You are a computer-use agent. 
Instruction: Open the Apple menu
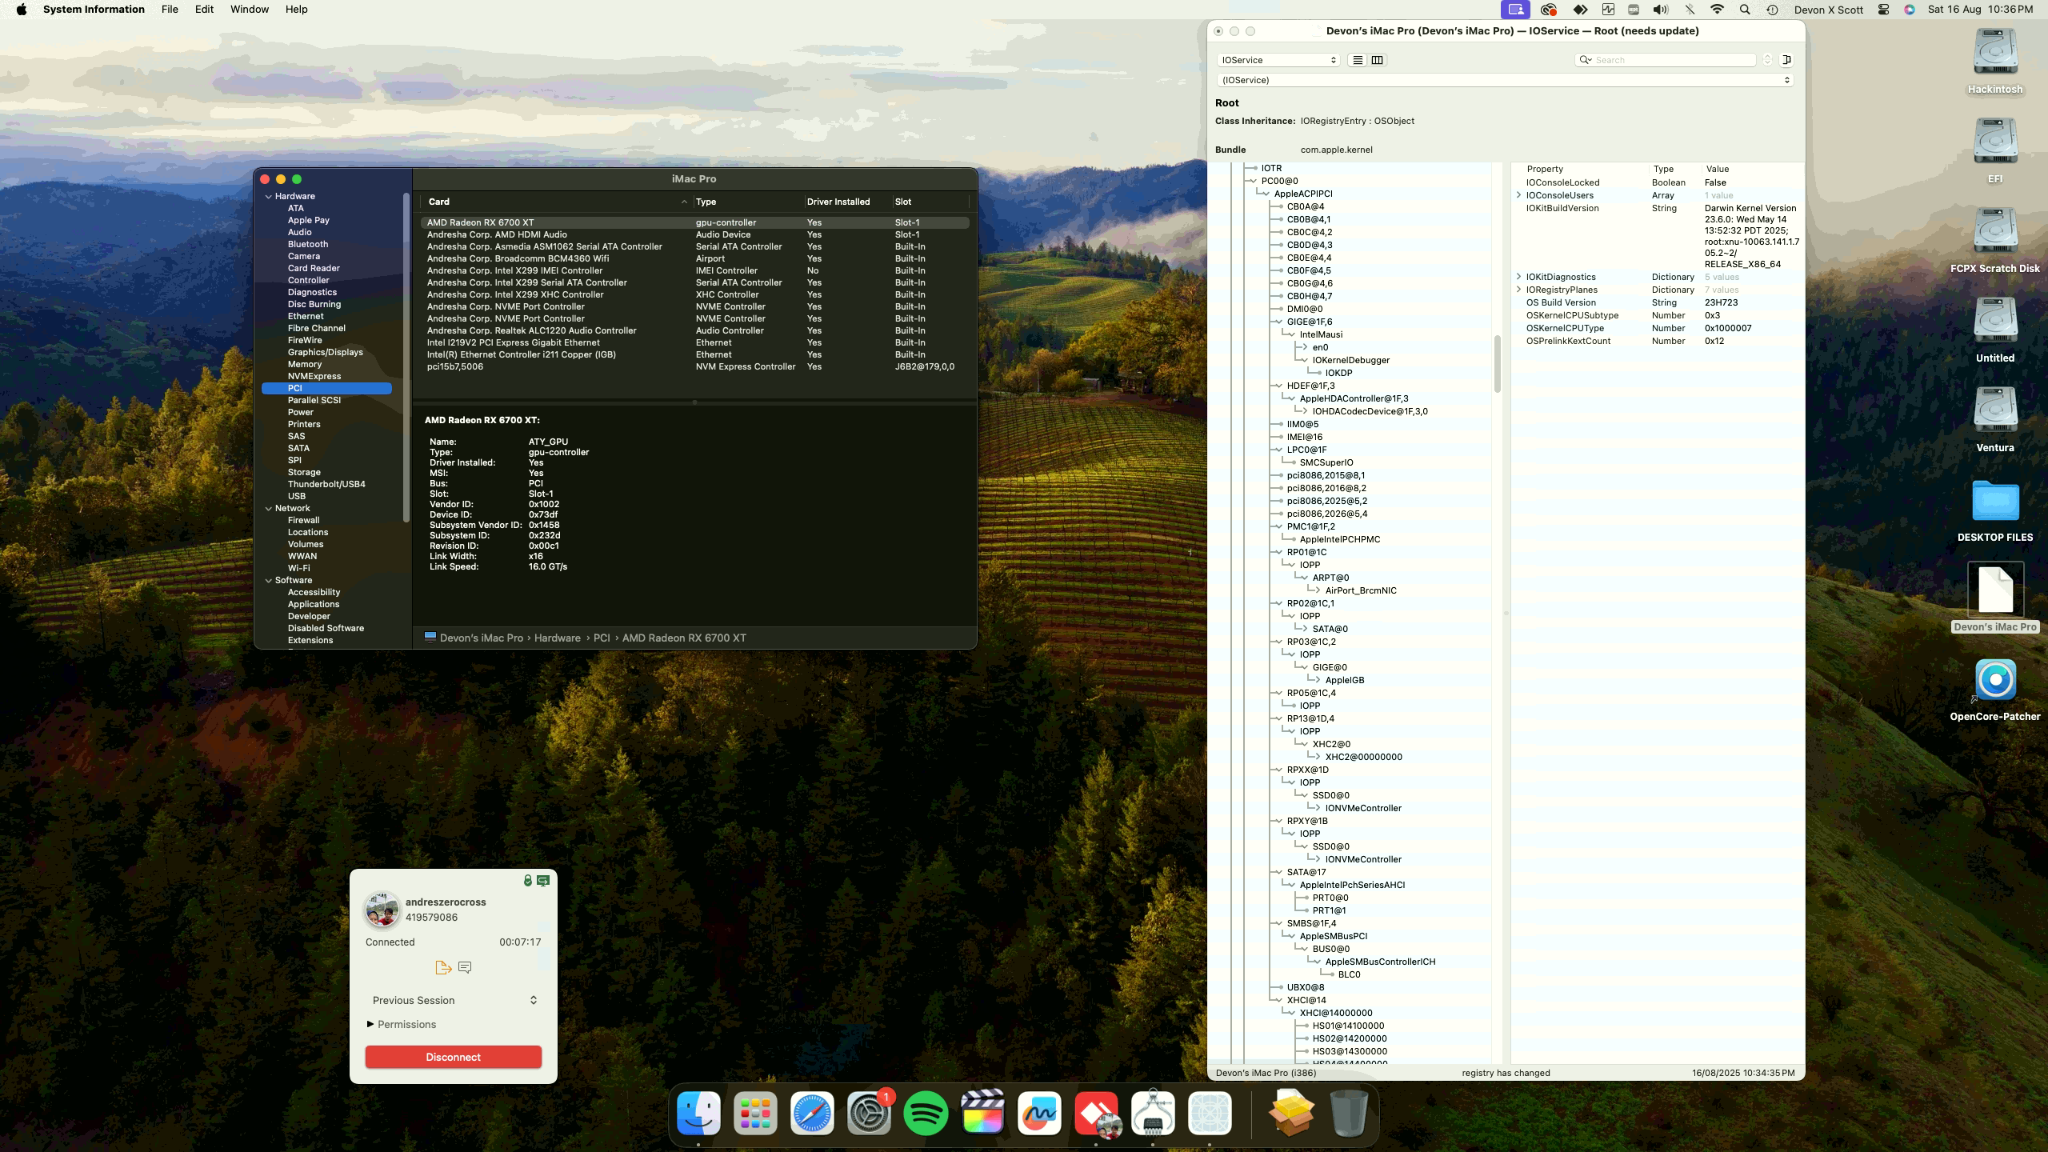click(22, 10)
